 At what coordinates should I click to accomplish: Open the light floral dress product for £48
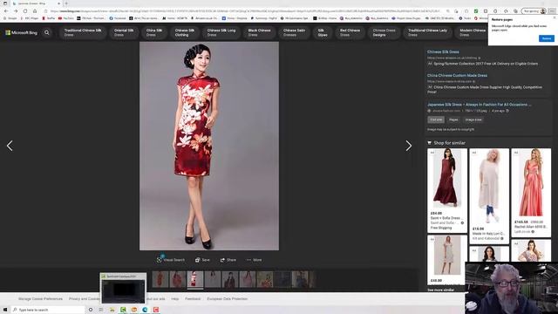click(447, 260)
